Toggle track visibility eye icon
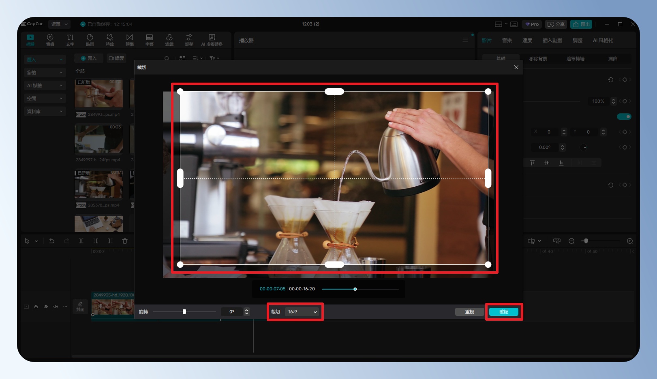Viewport: 657px width, 379px height. (x=46, y=307)
